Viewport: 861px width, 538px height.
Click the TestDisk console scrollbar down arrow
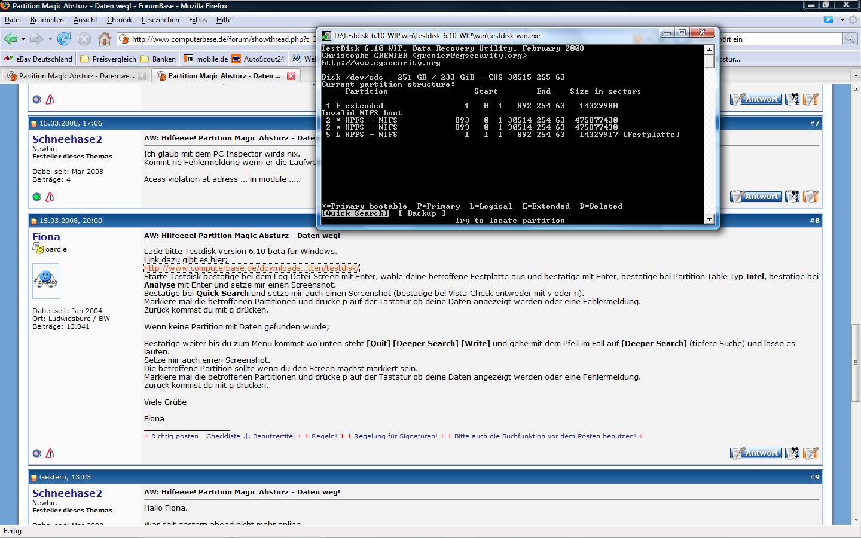[709, 219]
